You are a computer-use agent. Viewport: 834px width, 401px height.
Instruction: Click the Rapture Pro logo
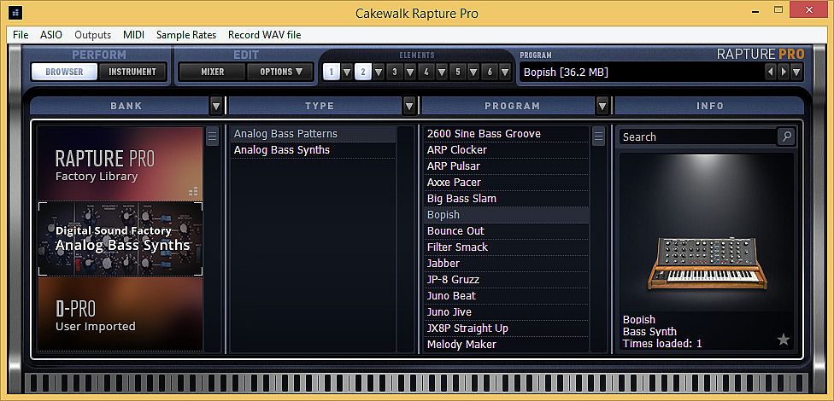[760, 54]
